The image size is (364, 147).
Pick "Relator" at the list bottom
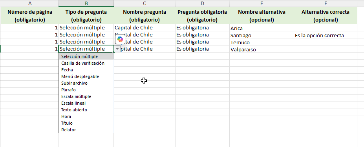click(x=86, y=130)
